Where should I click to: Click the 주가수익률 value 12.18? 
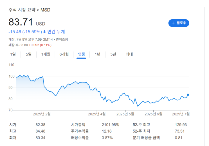click(x=107, y=131)
